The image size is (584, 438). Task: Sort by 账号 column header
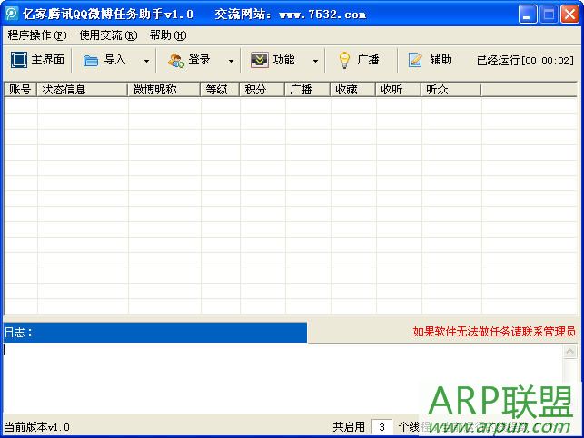click(x=20, y=90)
